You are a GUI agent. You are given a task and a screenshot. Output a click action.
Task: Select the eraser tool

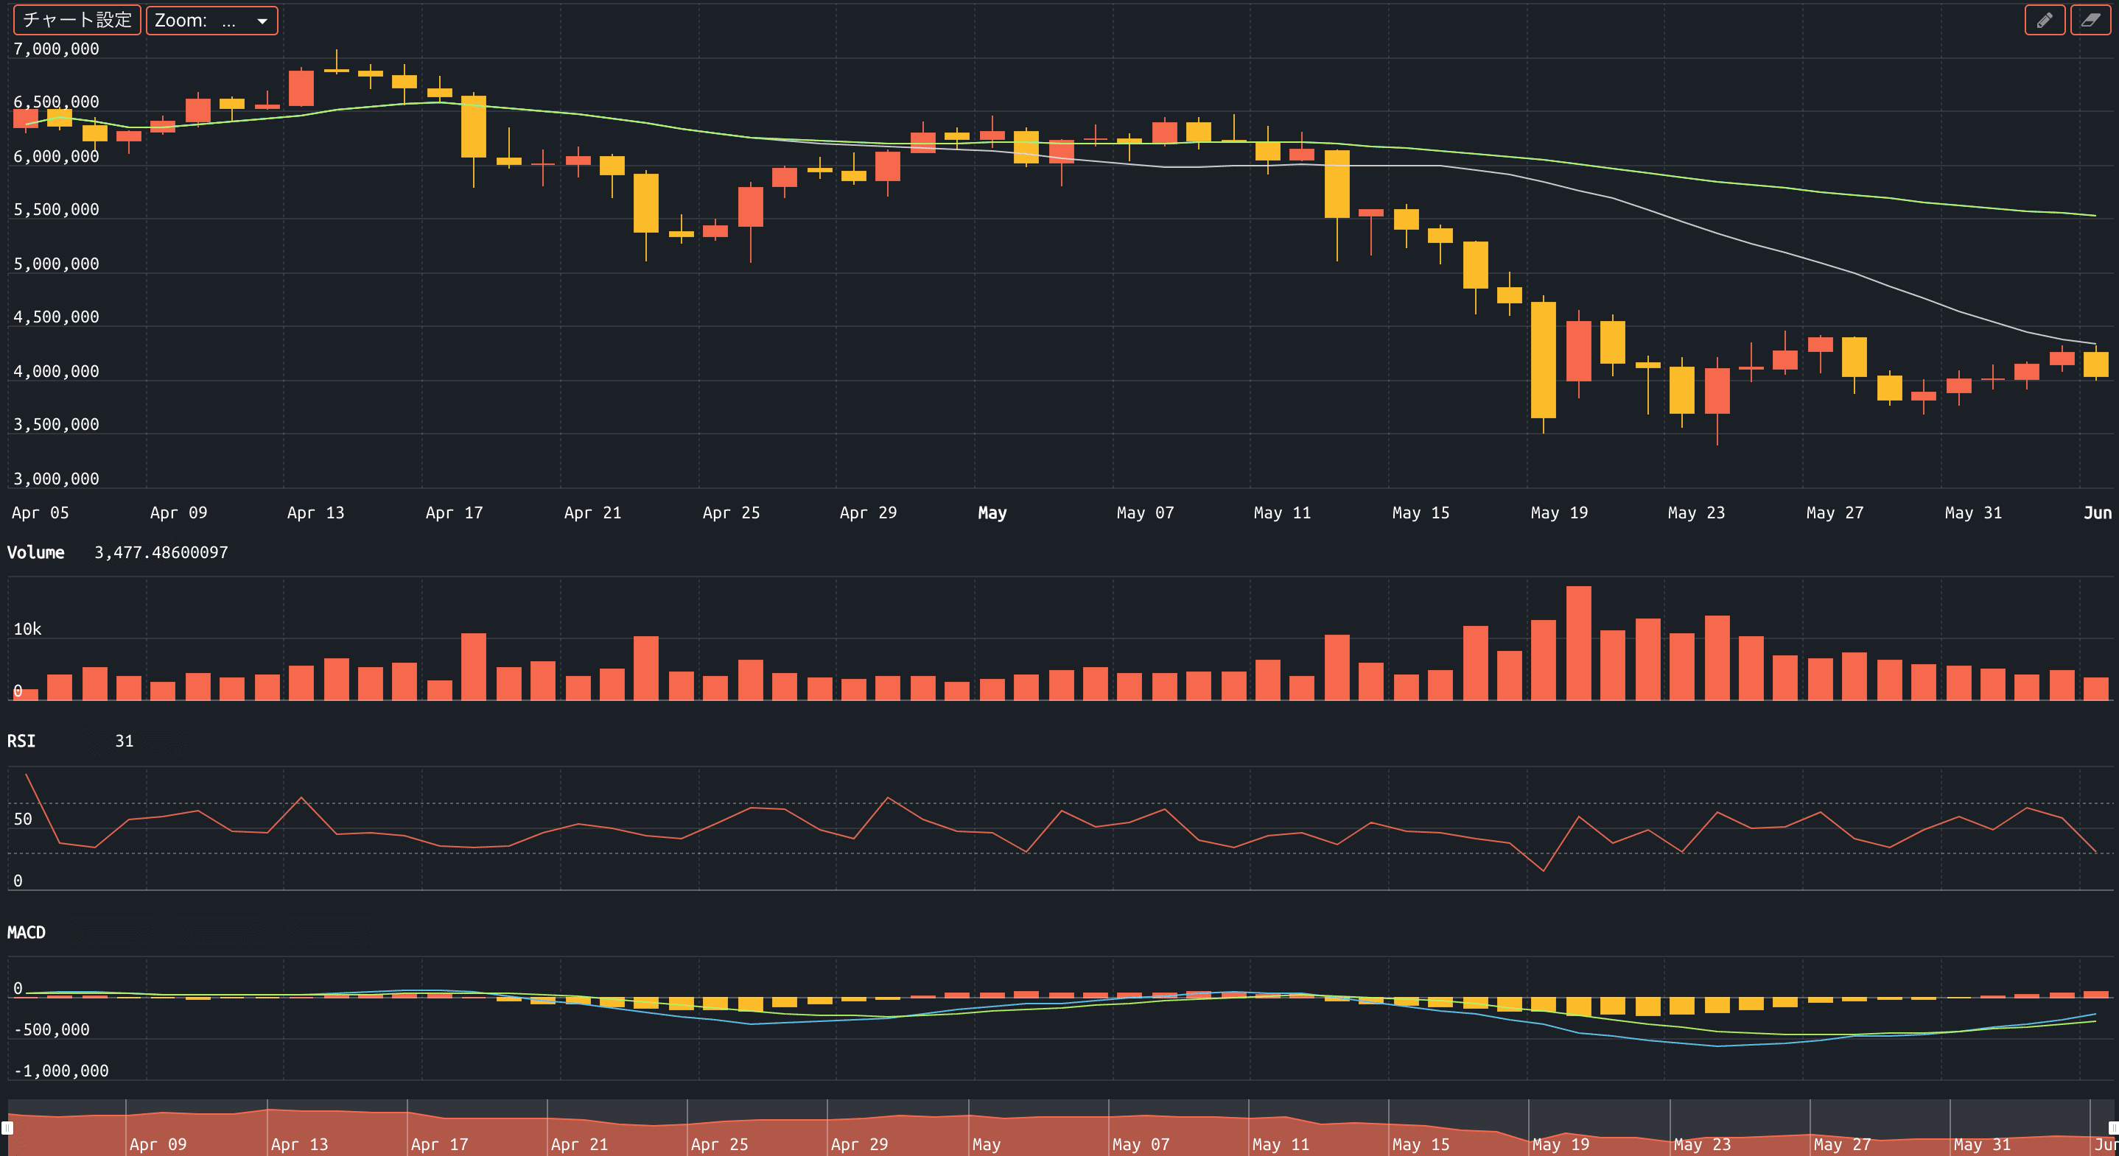pyautogui.click(x=2090, y=21)
